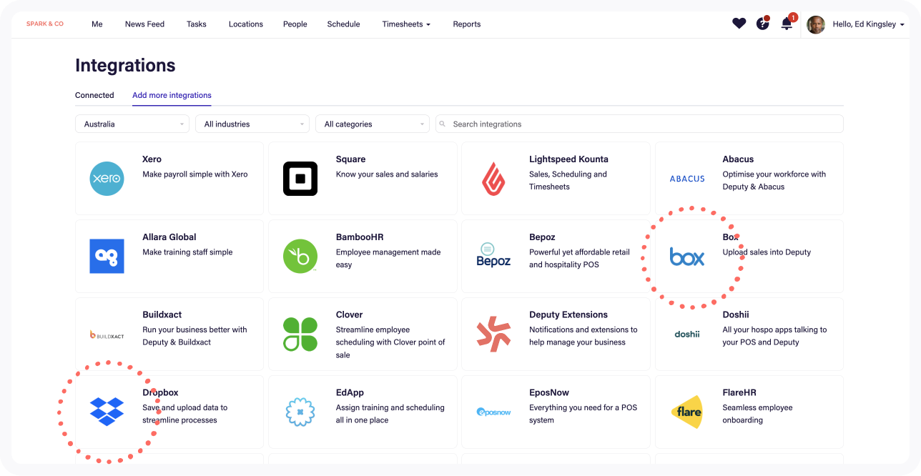921x476 pixels.
Task: Click the SPARK & CO brand link
Action: 45,24
